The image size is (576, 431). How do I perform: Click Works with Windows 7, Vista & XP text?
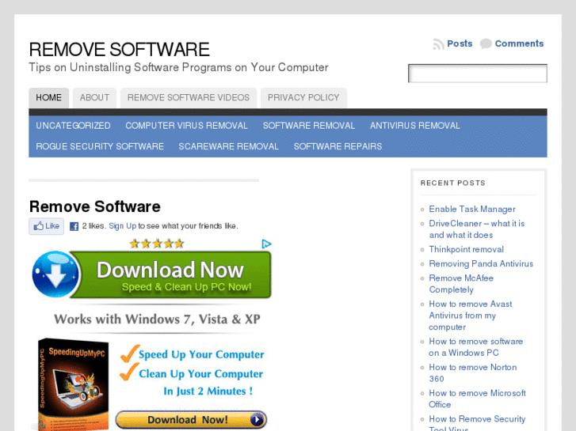157,319
